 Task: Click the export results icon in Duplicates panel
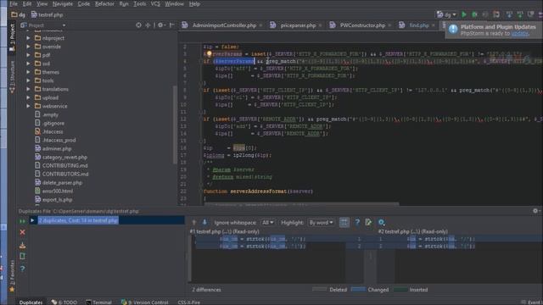coord(23,246)
